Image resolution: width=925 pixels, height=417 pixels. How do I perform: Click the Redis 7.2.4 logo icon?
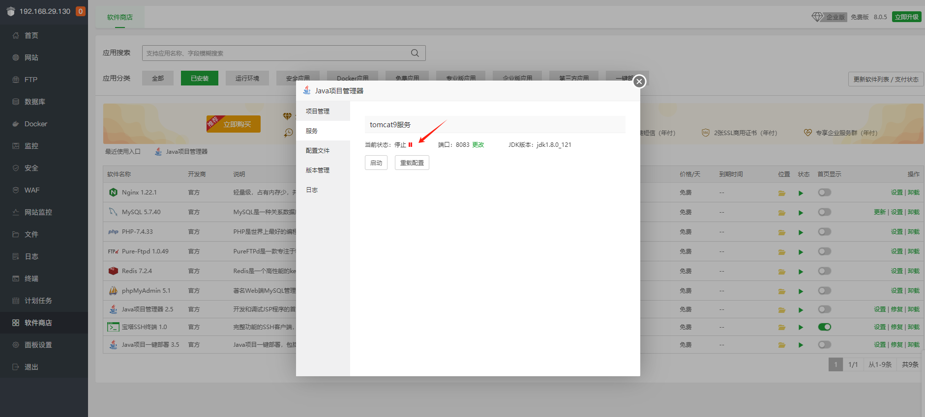113,271
